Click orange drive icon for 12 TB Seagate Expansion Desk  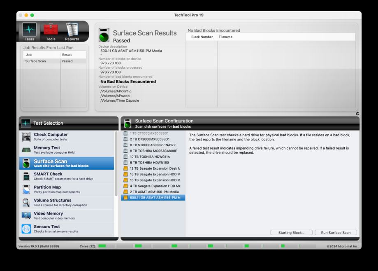click(x=125, y=168)
